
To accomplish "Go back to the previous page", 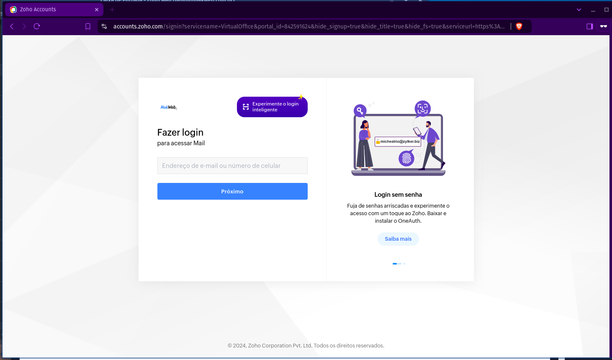I will 12,26.
